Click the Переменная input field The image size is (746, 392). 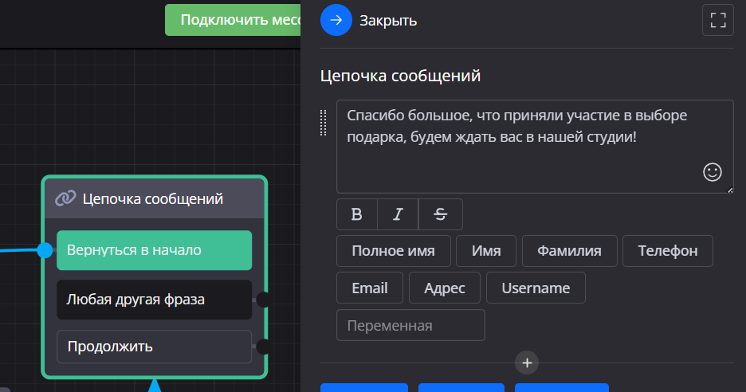[410, 325]
